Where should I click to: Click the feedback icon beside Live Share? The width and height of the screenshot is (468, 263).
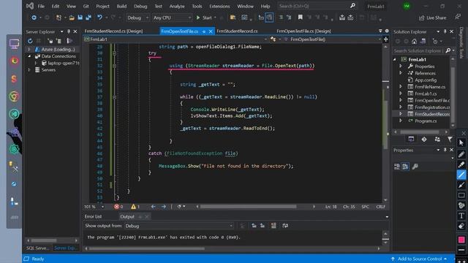458,17
